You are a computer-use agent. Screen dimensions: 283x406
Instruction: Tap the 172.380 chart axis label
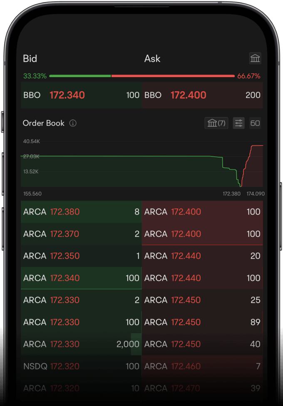point(231,194)
